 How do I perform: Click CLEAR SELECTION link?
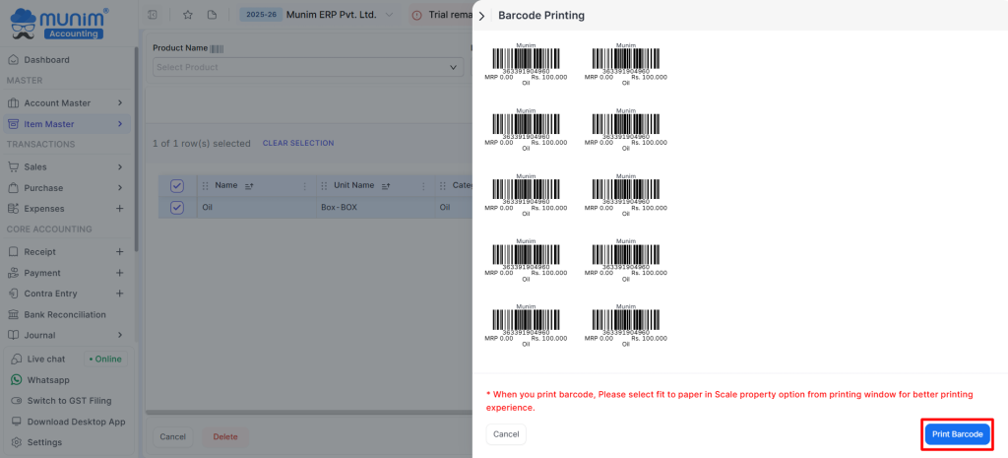point(298,143)
